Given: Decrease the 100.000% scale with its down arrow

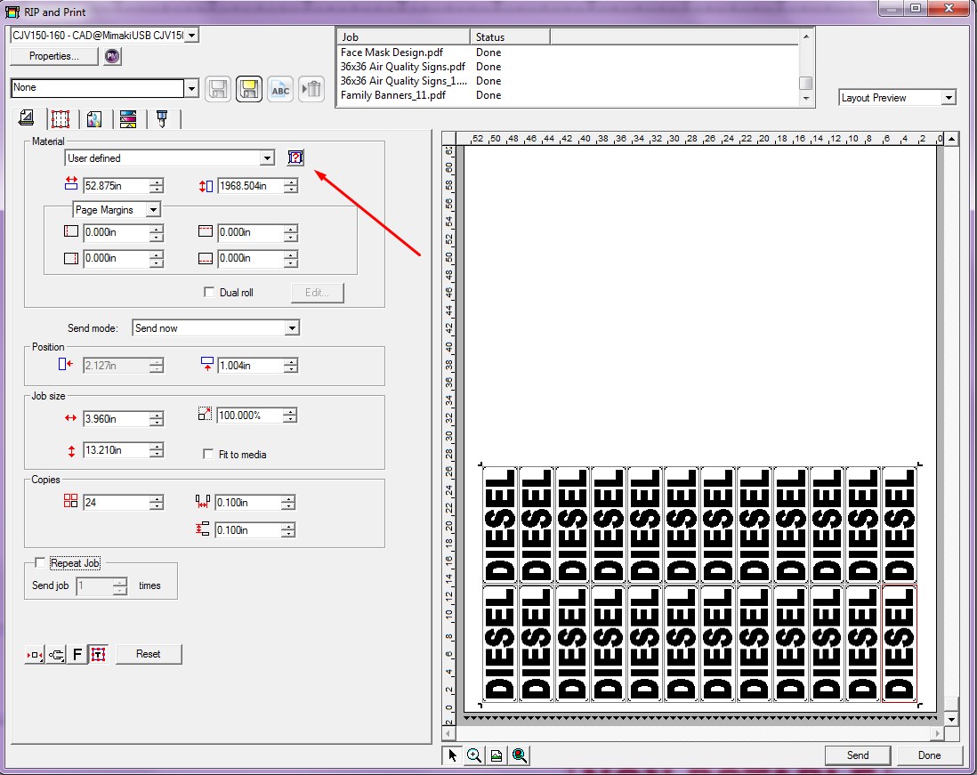Looking at the screenshot, I should point(290,419).
